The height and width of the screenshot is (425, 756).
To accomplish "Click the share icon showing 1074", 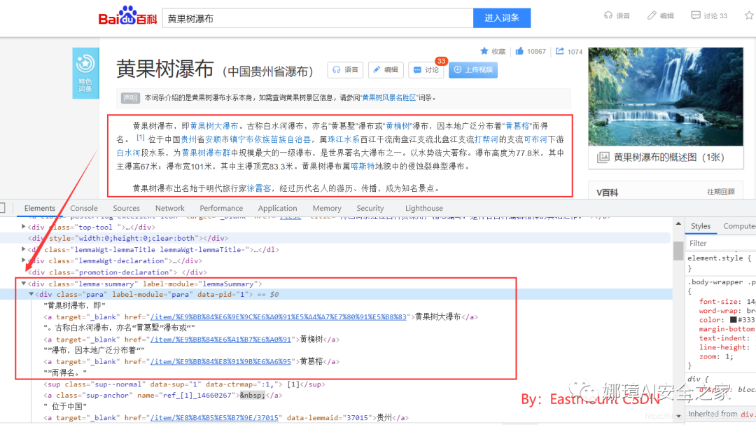I will (x=560, y=51).
